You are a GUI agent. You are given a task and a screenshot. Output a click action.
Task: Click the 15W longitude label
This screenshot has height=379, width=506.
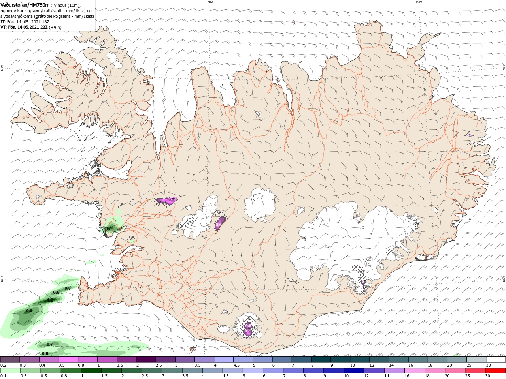click(419, 2)
